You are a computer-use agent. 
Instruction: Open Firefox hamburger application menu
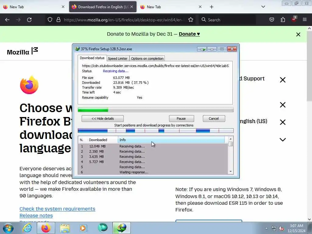(305, 19)
